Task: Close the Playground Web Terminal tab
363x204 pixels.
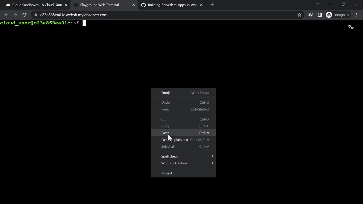Action: coord(134,5)
